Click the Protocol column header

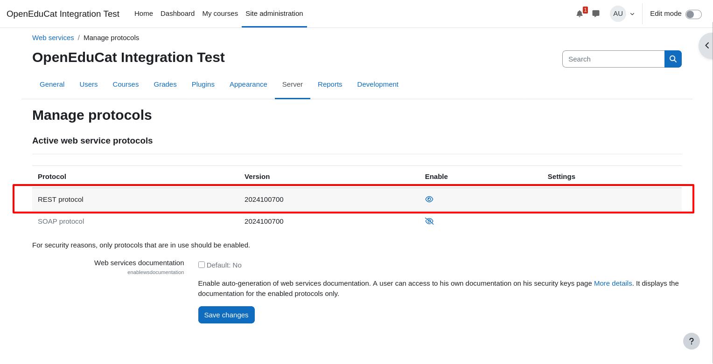(52, 177)
